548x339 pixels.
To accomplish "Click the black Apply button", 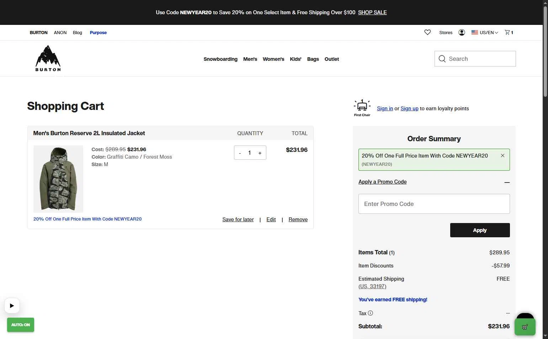I will tap(480, 230).
